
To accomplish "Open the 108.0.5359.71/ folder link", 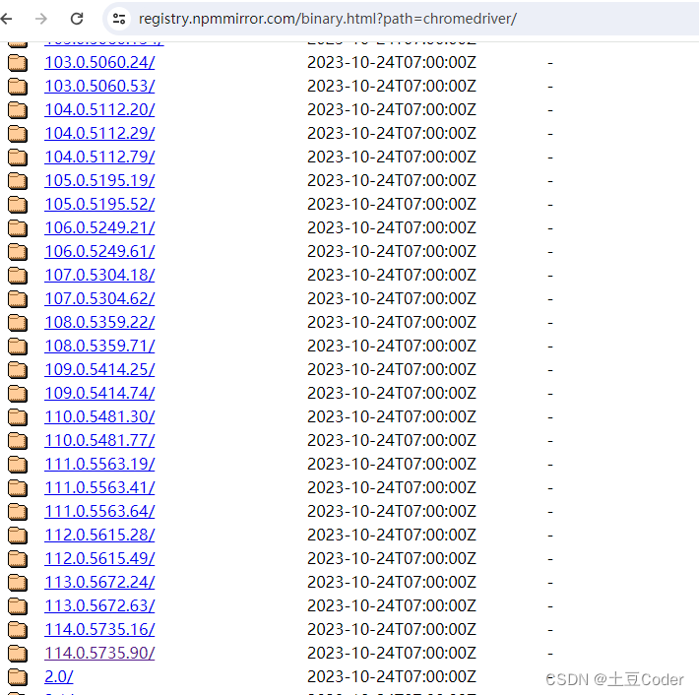I will click(x=99, y=346).
